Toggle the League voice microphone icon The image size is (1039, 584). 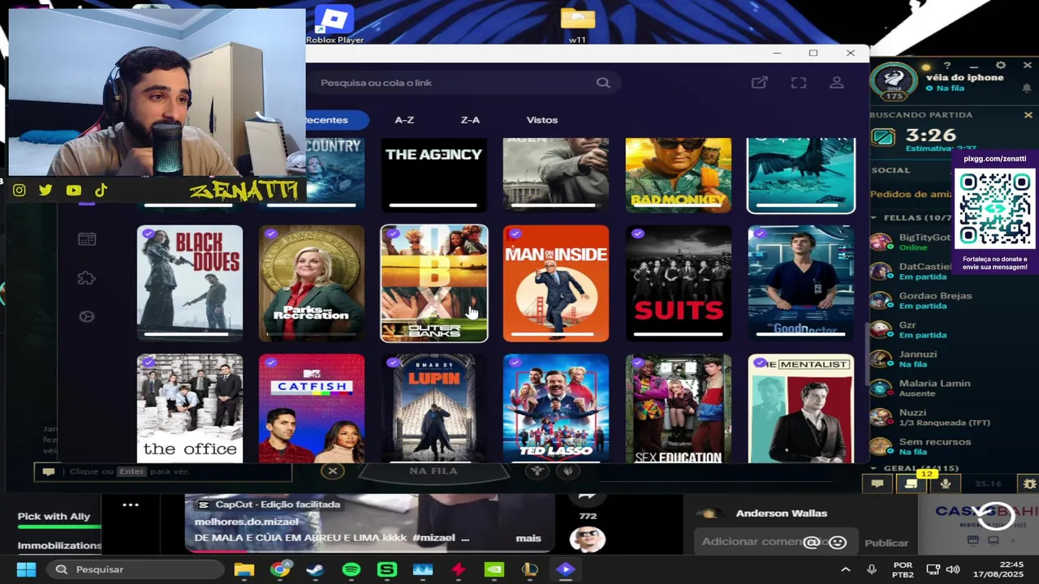point(946,483)
